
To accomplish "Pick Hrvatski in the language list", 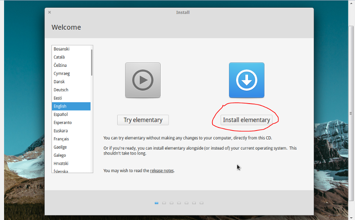I will click(x=71, y=163).
